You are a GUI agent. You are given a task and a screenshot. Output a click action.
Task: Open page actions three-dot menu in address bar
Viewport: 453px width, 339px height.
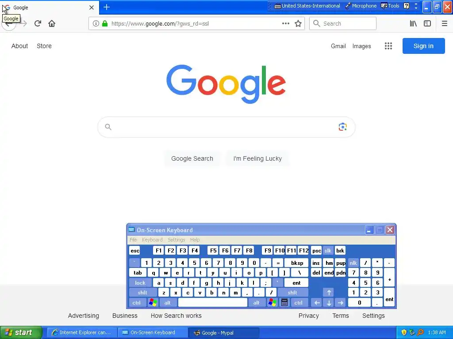tap(286, 23)
